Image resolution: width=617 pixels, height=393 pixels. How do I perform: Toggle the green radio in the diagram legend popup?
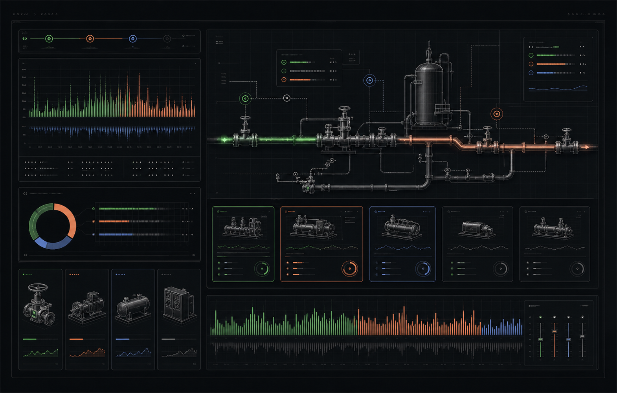pos(284,62)
